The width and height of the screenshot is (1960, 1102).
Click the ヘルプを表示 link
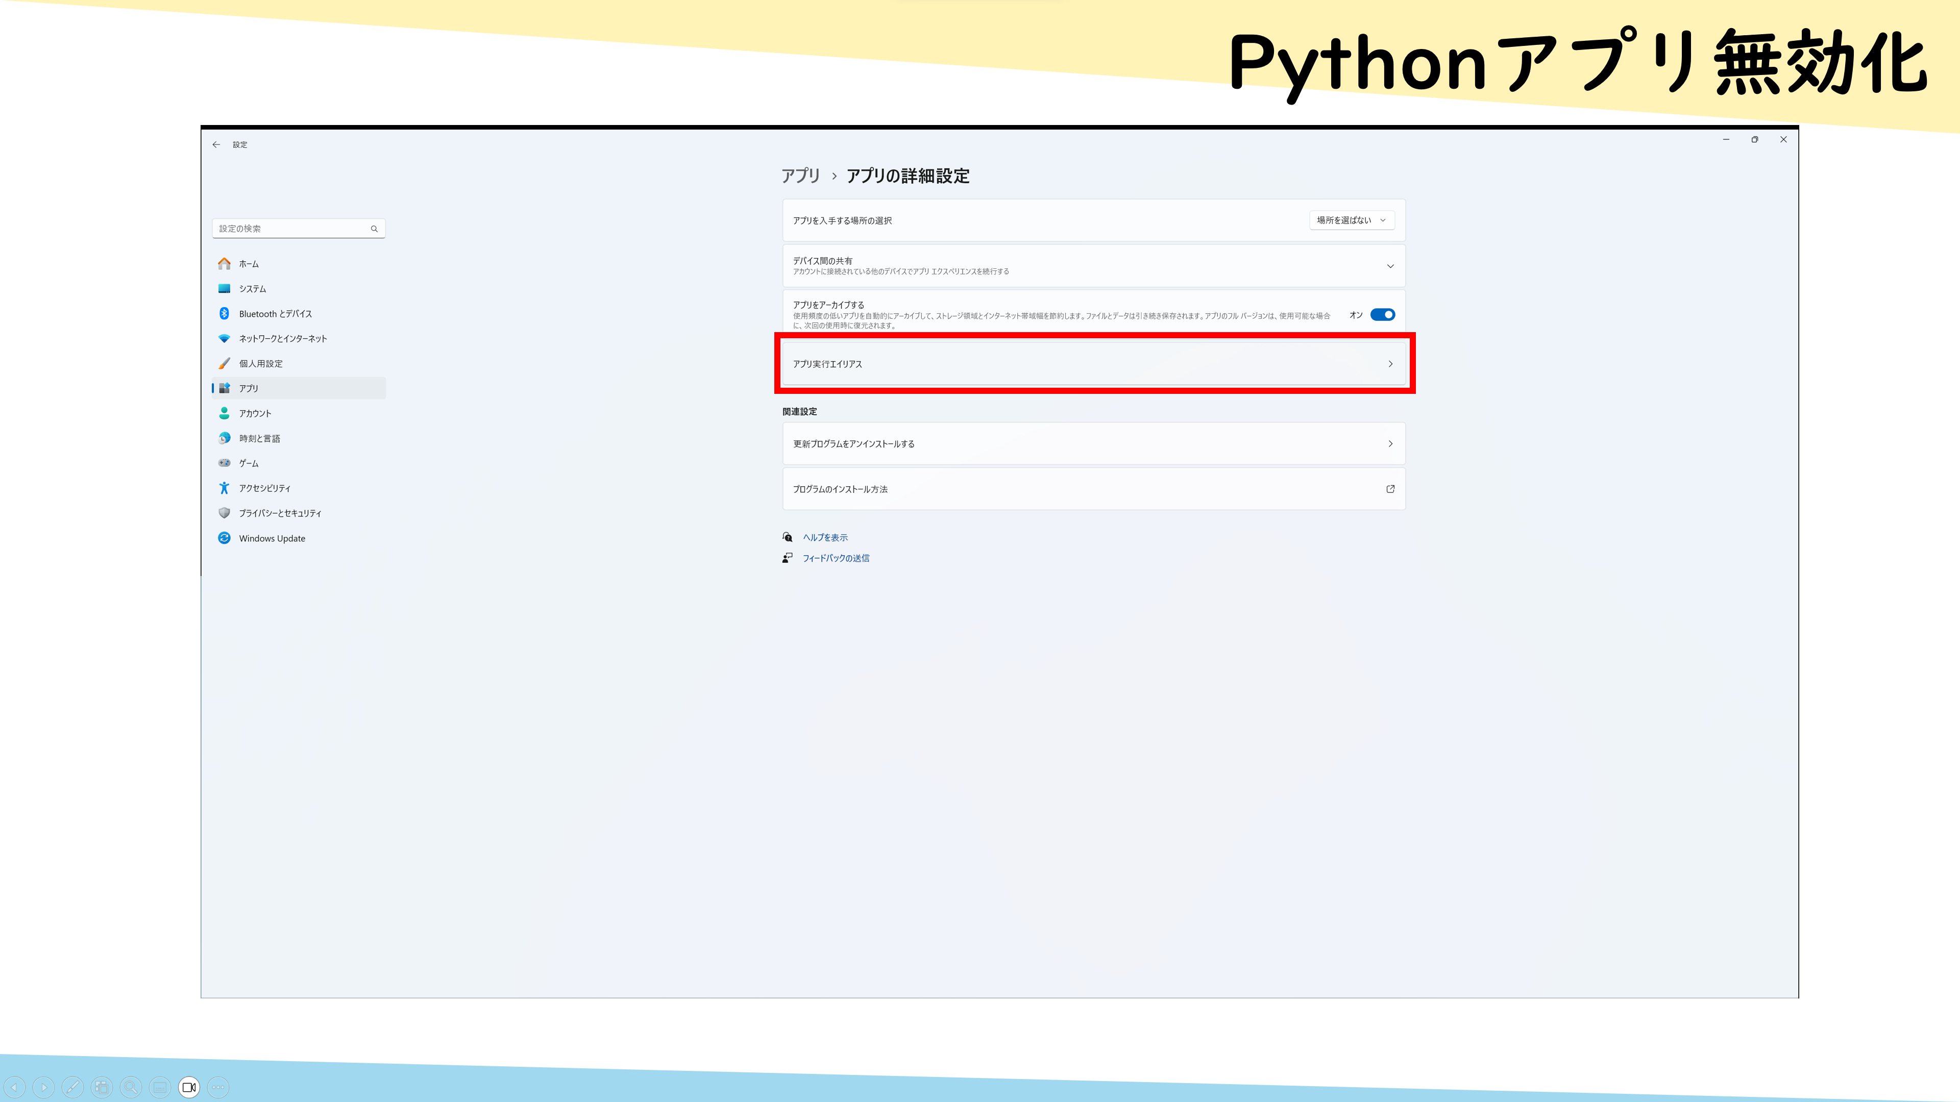pyautogui.click(x=825, y=538)
